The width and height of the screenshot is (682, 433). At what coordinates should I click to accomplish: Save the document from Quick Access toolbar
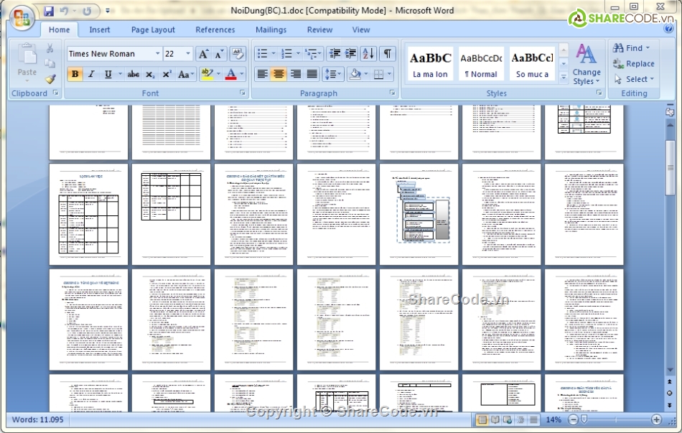(49, 11)
